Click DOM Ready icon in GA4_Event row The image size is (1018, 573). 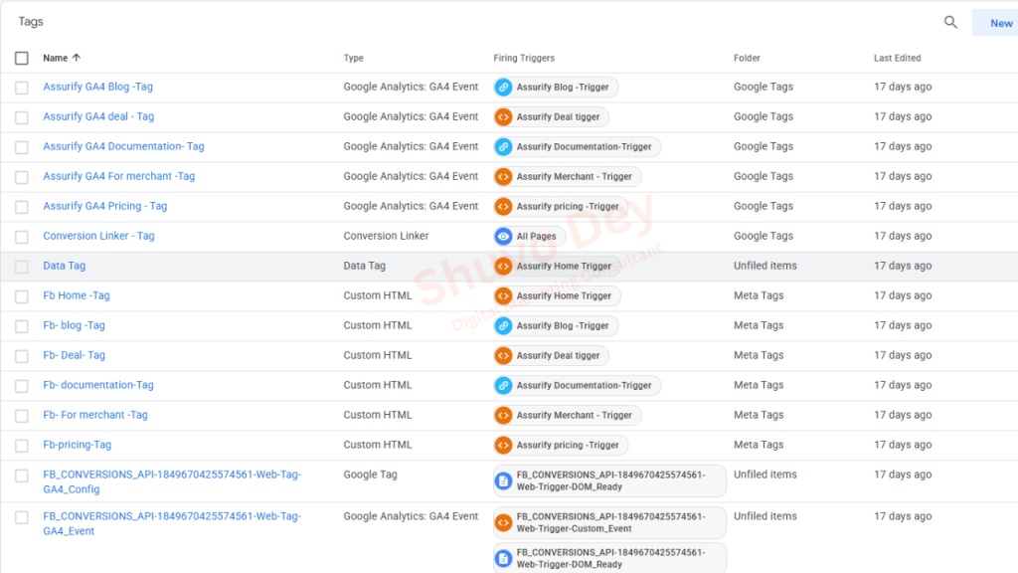pos(503,559)
